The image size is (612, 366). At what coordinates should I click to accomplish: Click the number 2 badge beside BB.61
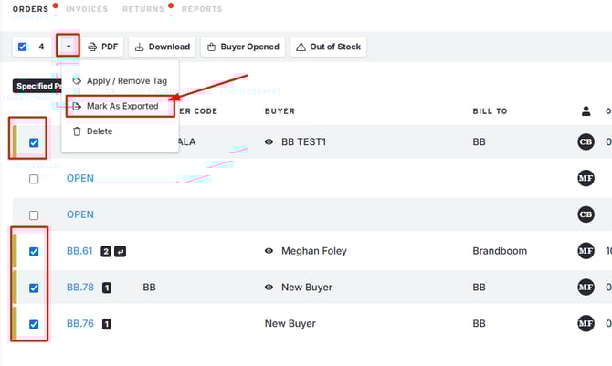106,251
